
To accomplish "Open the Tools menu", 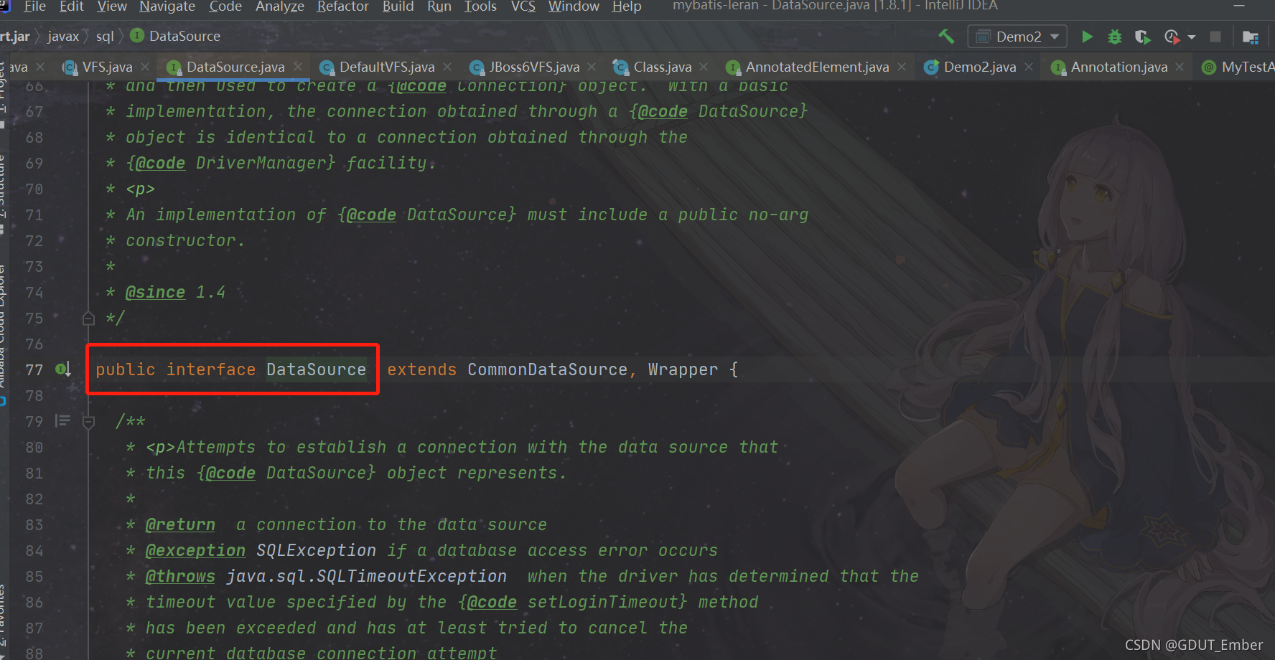I will click(x=480, y=6).
